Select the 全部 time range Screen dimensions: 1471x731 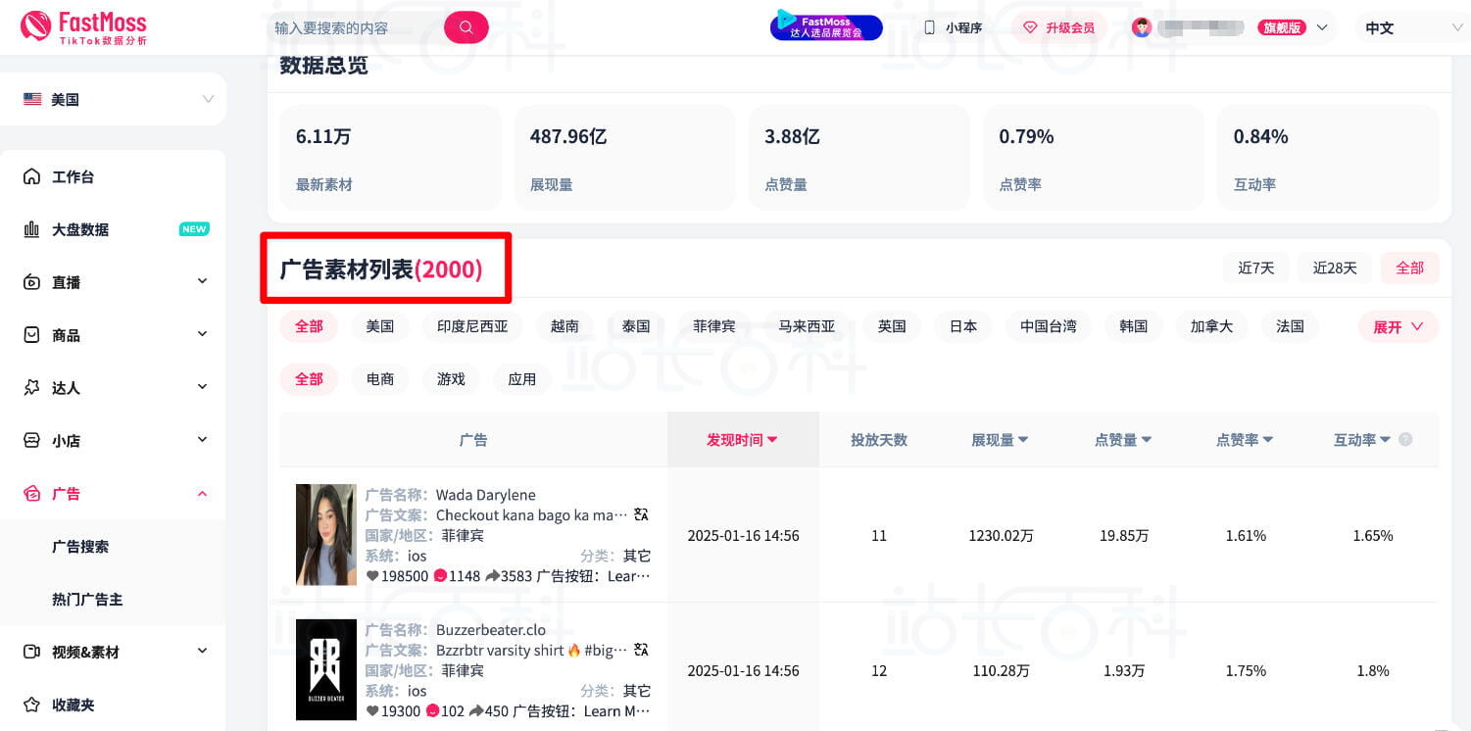1409,268
